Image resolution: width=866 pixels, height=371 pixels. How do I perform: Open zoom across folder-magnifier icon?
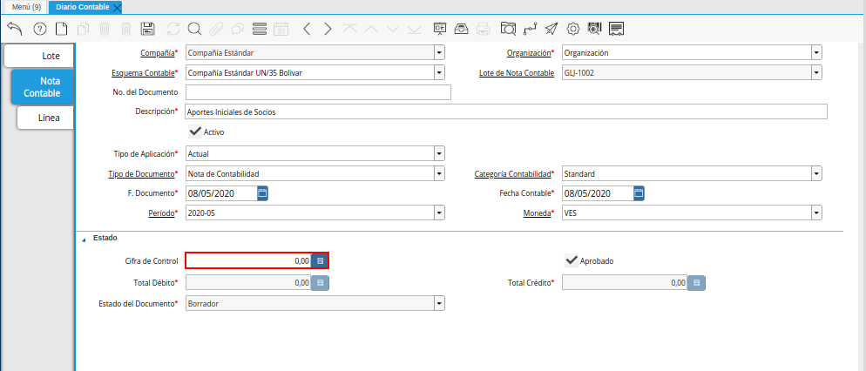pyautogui.click(x=508, y=29)
